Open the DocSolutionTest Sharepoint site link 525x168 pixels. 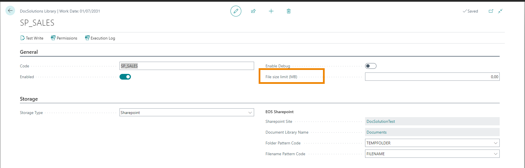380,121
